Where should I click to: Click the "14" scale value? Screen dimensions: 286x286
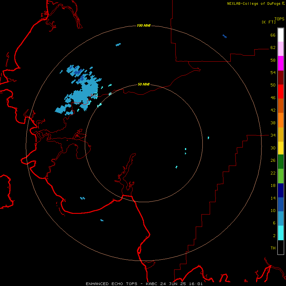click(273, 198)
